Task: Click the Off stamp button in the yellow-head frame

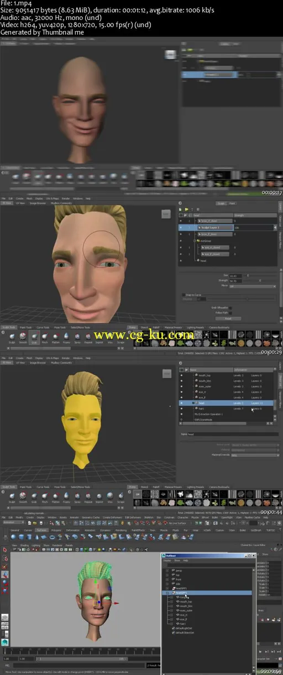Action: (139, 495)
